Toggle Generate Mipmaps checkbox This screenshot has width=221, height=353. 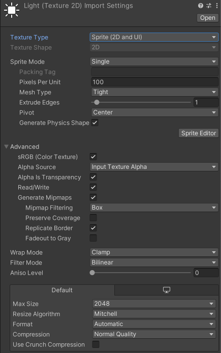click(x=93, y=197)
